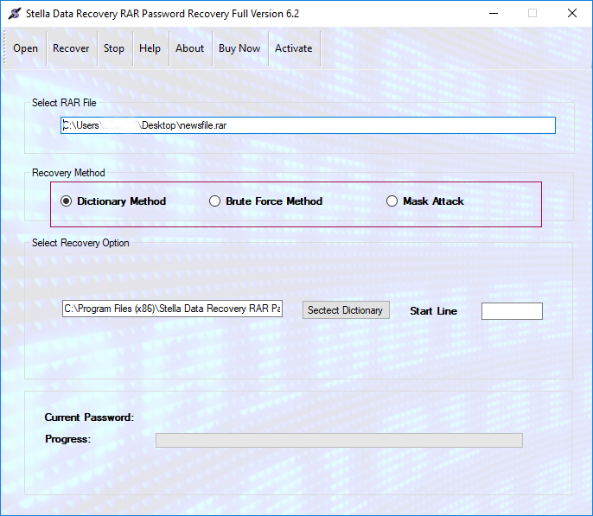Viewport: 593px width, 516px height.
Task: Click the 'Recovery Method' group label
Action: click(x=68, y=173)
